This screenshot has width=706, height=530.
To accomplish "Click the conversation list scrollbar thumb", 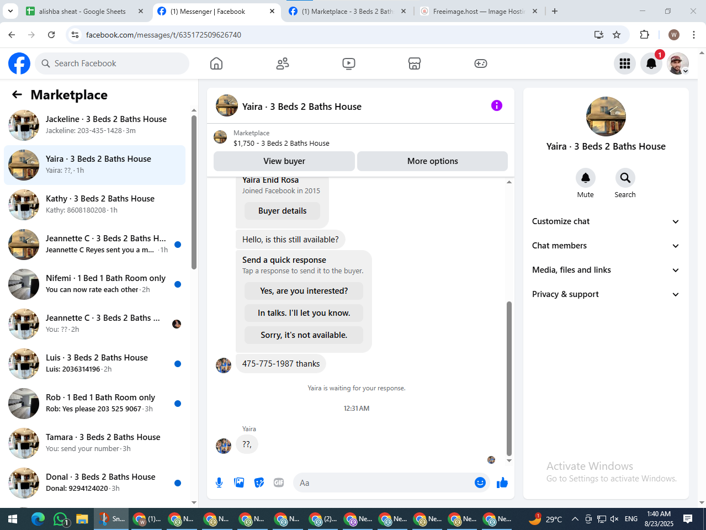I will tap(194, 192).
